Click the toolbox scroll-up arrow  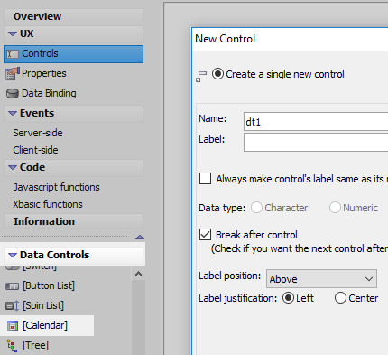(138, 274)
